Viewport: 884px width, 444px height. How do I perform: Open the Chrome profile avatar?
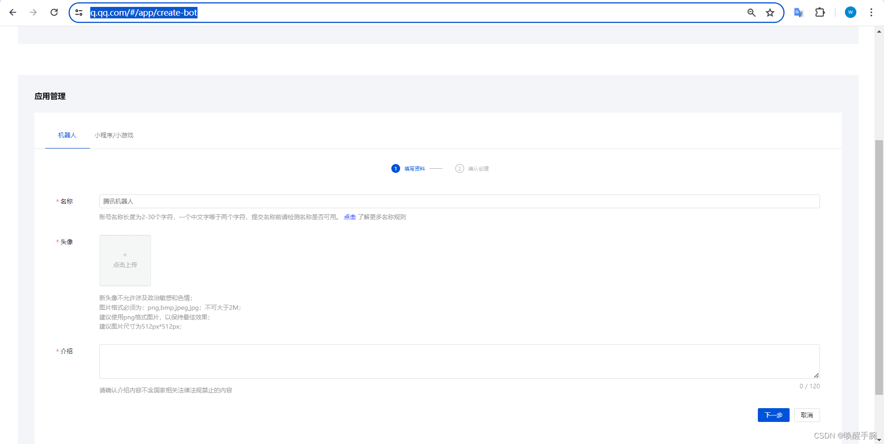click(x=850, y=12)
